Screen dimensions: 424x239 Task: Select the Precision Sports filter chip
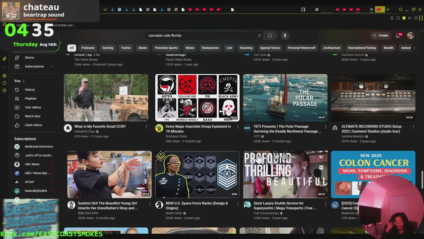pos(166,48)
